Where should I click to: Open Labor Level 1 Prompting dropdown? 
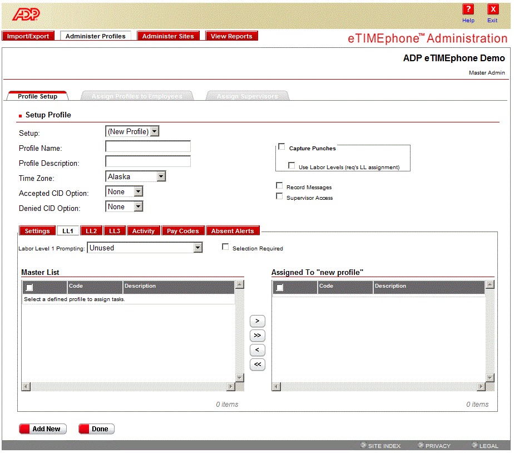pyautogui.click(x=145, y=248)
